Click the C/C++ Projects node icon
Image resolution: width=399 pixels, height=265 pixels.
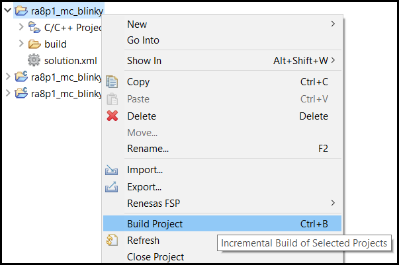[x=34, y=27]
